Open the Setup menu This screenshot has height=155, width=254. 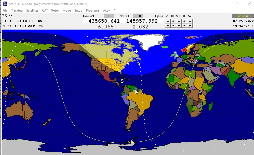coord(78,10)
